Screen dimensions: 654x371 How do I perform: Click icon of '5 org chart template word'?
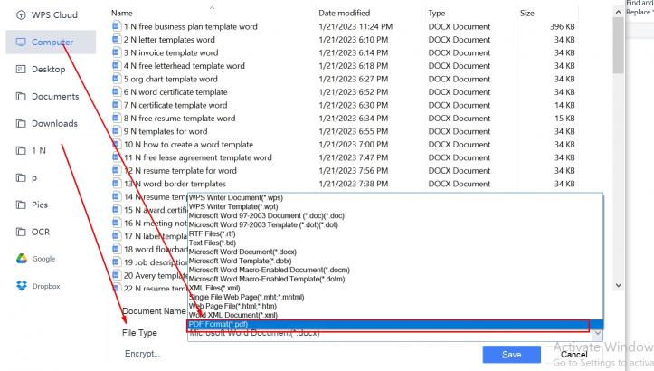tap(117, 79)
